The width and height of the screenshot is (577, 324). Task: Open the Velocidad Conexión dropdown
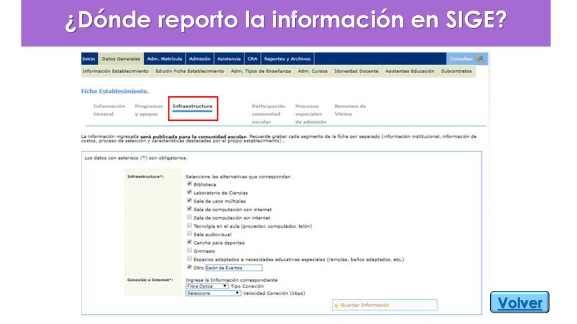pos(214,293)
